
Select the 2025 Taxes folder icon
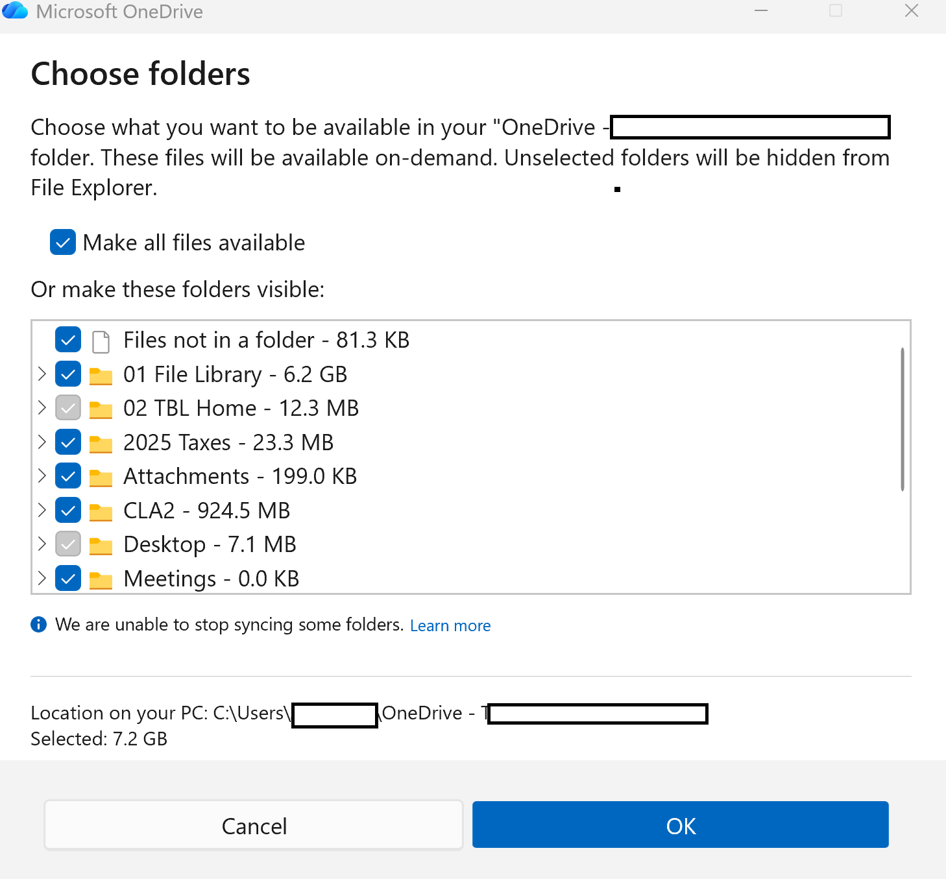pos(101,444)
